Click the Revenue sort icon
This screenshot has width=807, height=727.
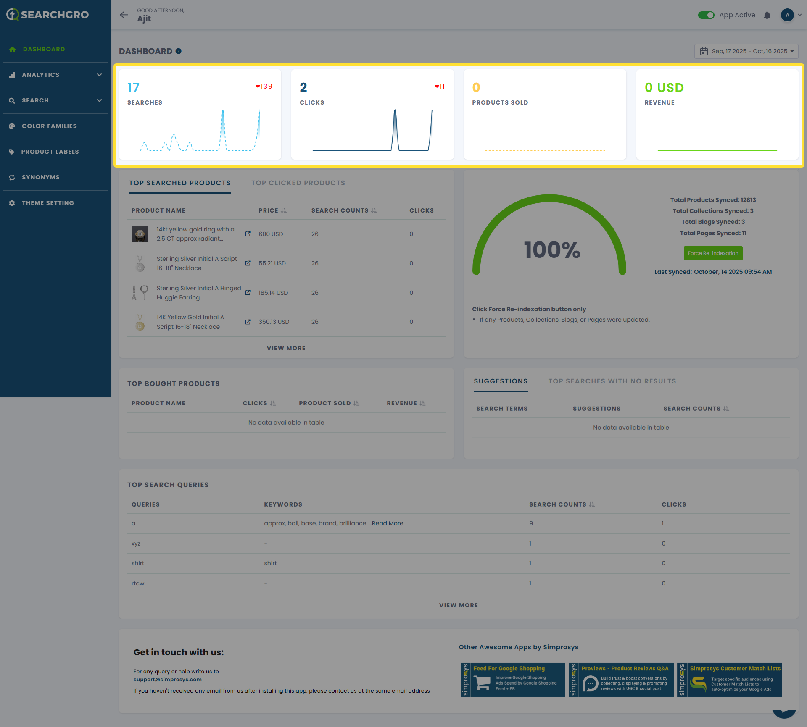click(422, 403)
